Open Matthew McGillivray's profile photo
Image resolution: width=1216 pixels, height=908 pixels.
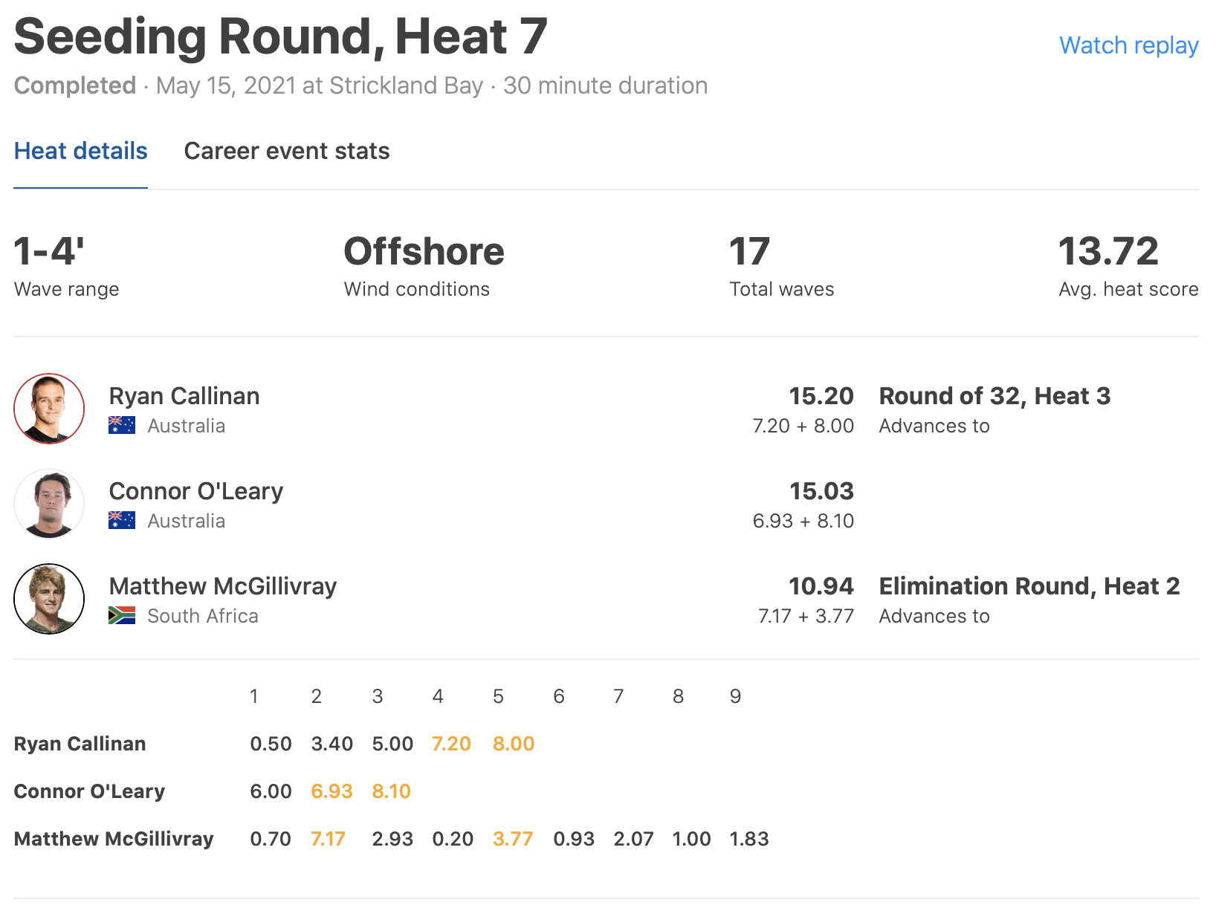click(x=49, y=599)
